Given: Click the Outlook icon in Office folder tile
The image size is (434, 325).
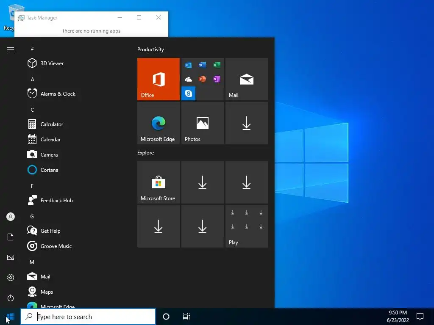Looking at the screenshot, I should click(188, 65).
